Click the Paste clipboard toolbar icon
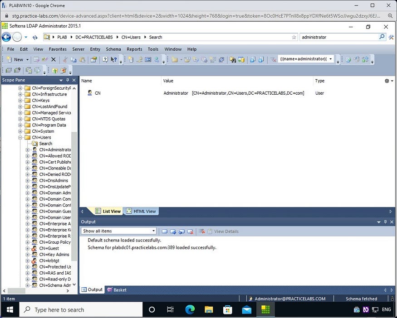397x318 pixels. point(82,60)
